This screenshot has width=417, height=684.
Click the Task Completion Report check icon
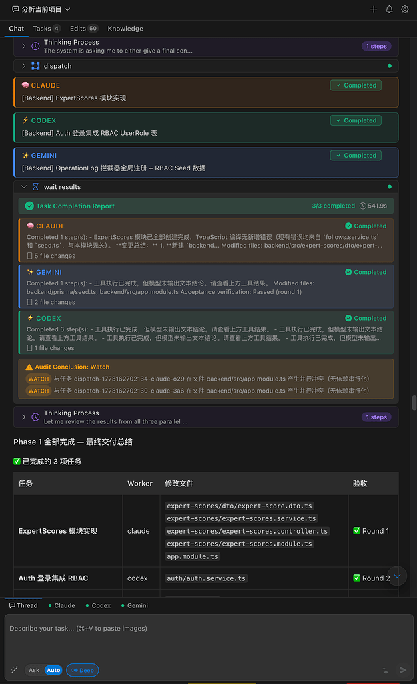29,206
